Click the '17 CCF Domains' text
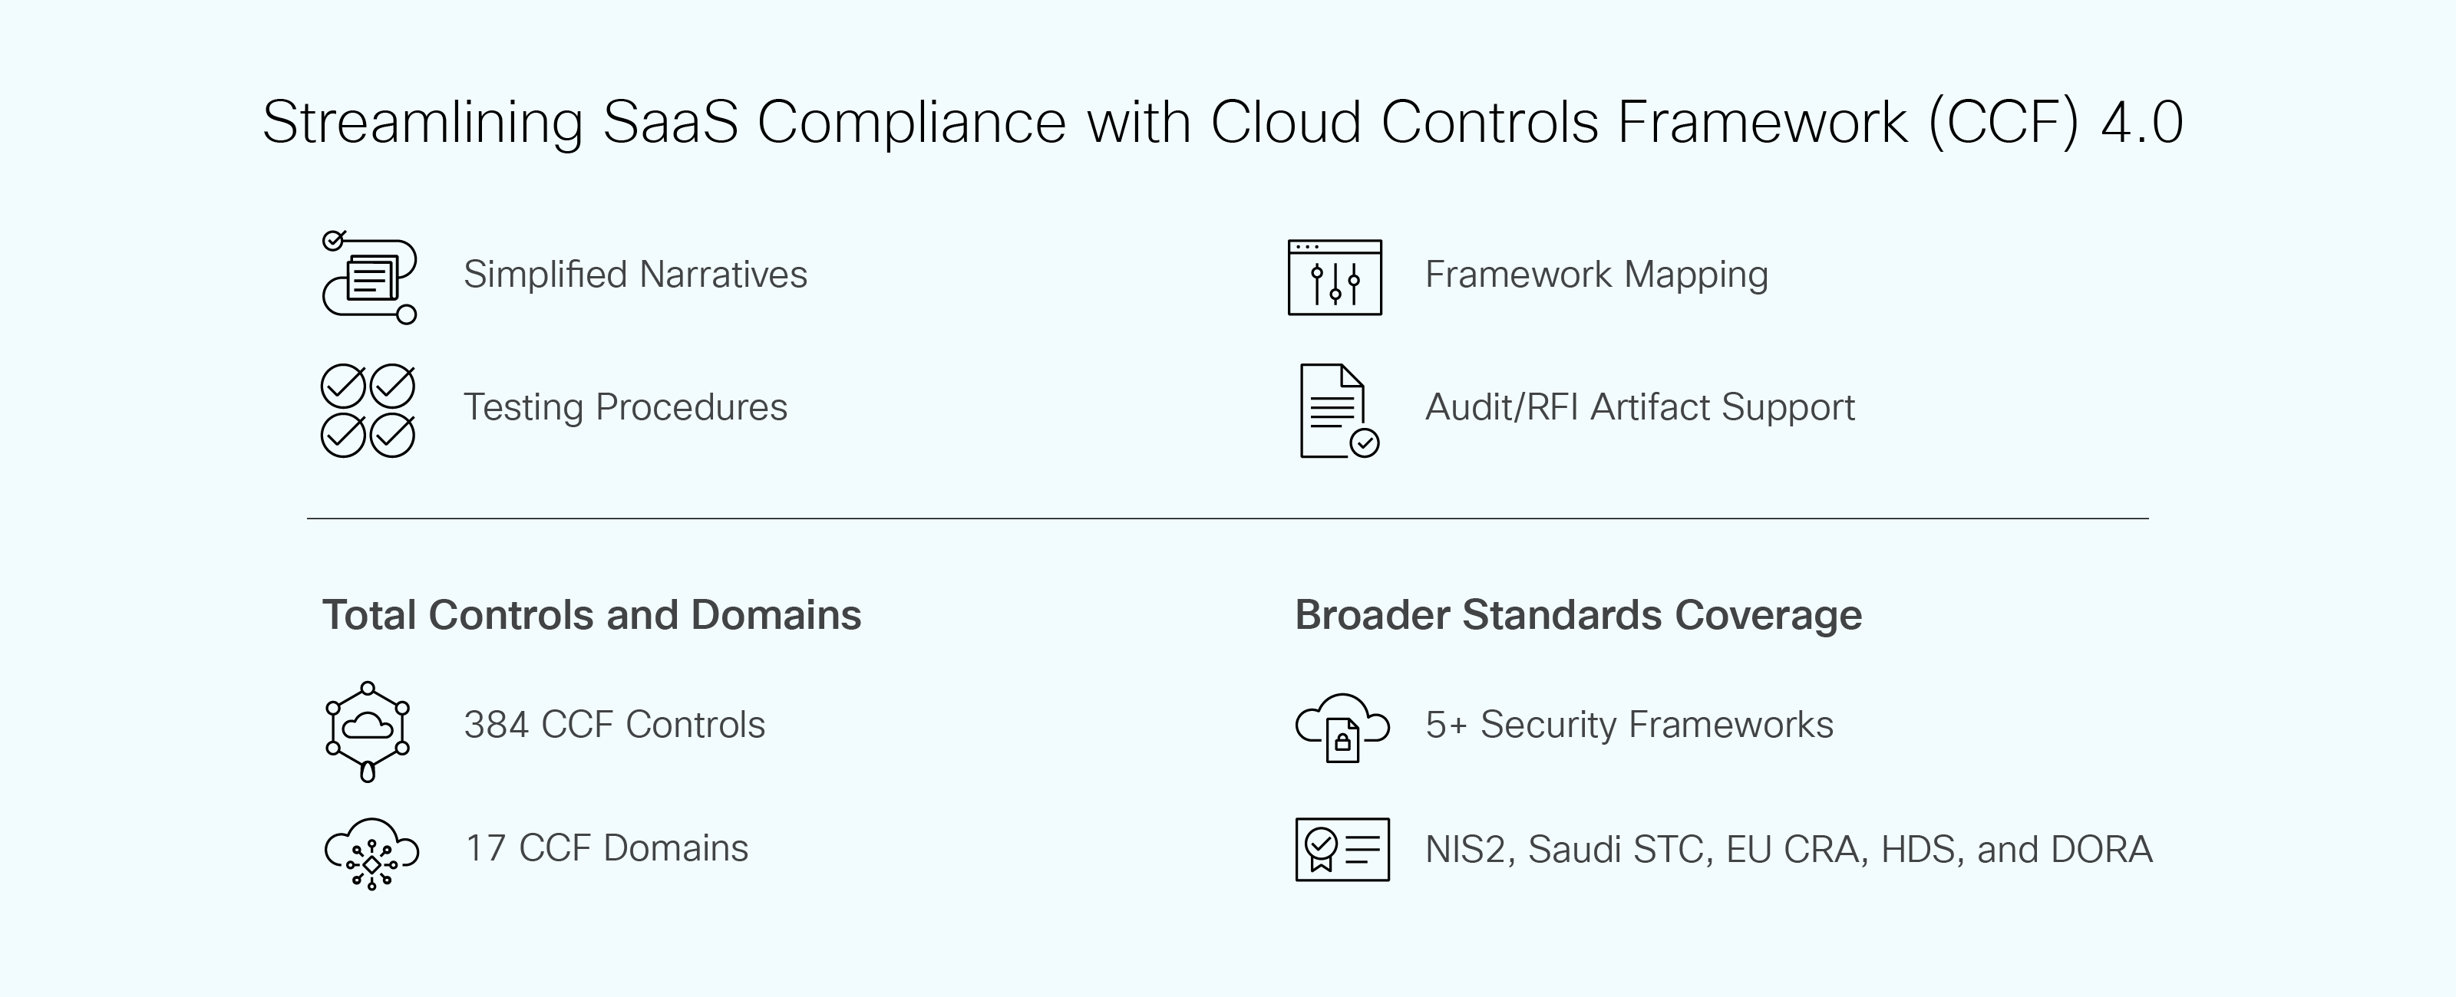Viewport: 2456px width, 997px height. click(x=606, y=848)
